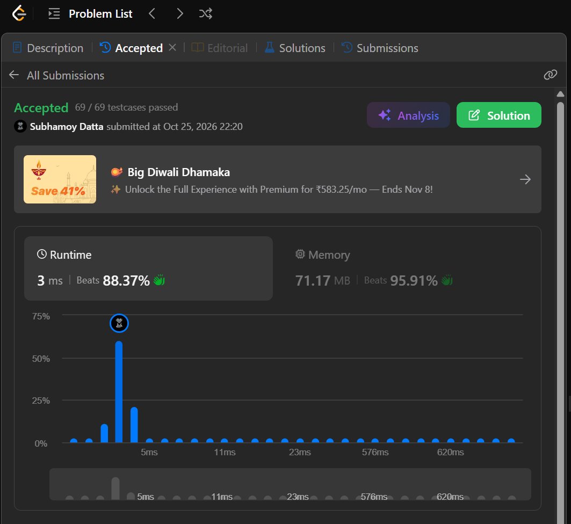Click the avatar marker above the chart

pyautogui.click(x=119, y=323)
